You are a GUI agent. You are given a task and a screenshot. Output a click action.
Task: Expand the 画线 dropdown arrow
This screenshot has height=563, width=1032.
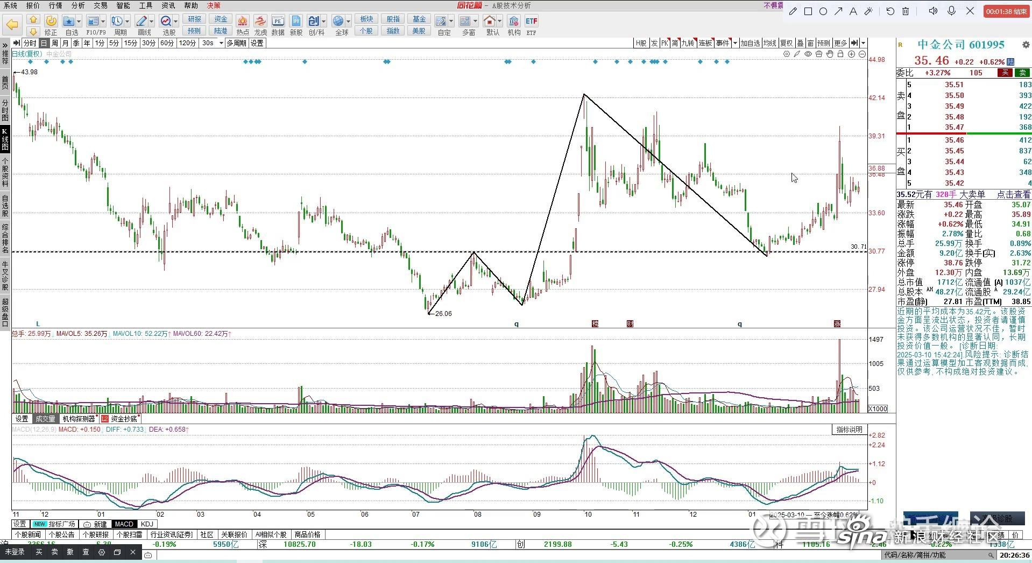click(x=152, y=21)
